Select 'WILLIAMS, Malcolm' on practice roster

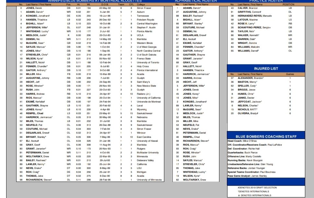(249, 47)
